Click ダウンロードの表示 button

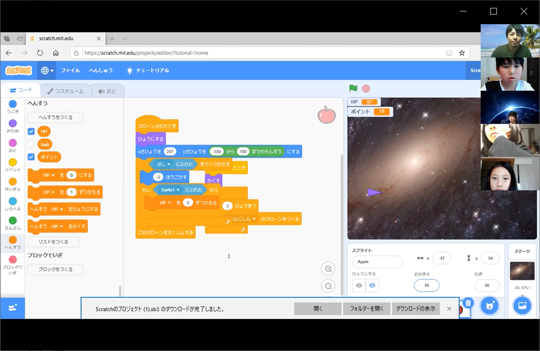[x=416, y=309]
